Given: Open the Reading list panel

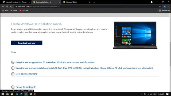Looking at the screenshot, I should (164, 10).
